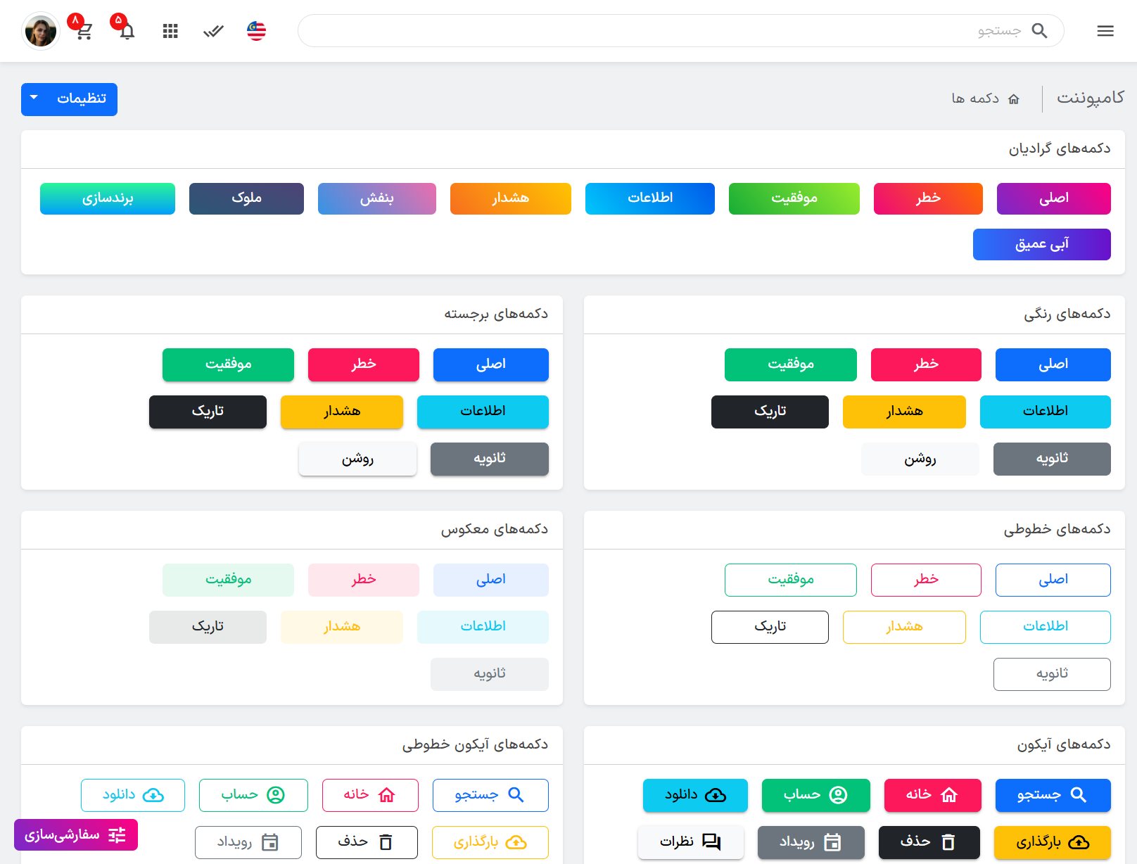Open the notifications bell
The height and width of the screenshot is (864, 1137).
pos(127,31)
